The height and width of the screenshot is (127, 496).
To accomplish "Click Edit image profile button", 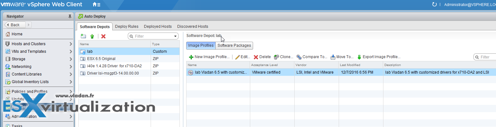I will point(243,57).
